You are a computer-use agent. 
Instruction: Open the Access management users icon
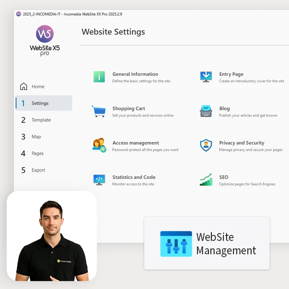point(99,146)
